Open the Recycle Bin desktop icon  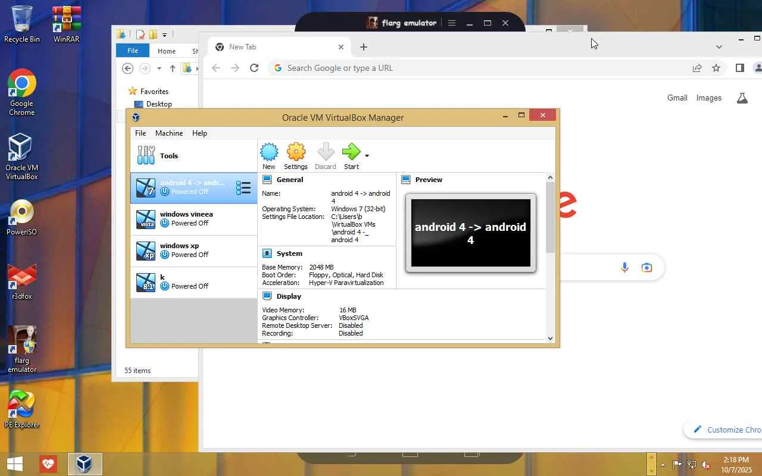coord(22,24)
